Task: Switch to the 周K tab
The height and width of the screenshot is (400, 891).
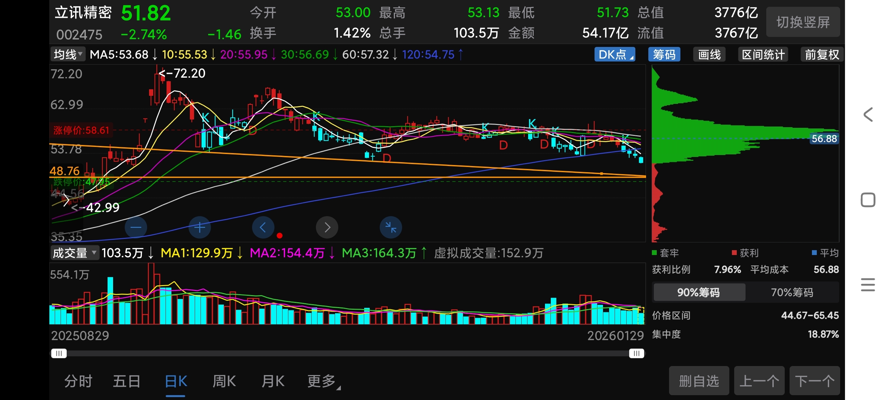Action: point(224,381)
